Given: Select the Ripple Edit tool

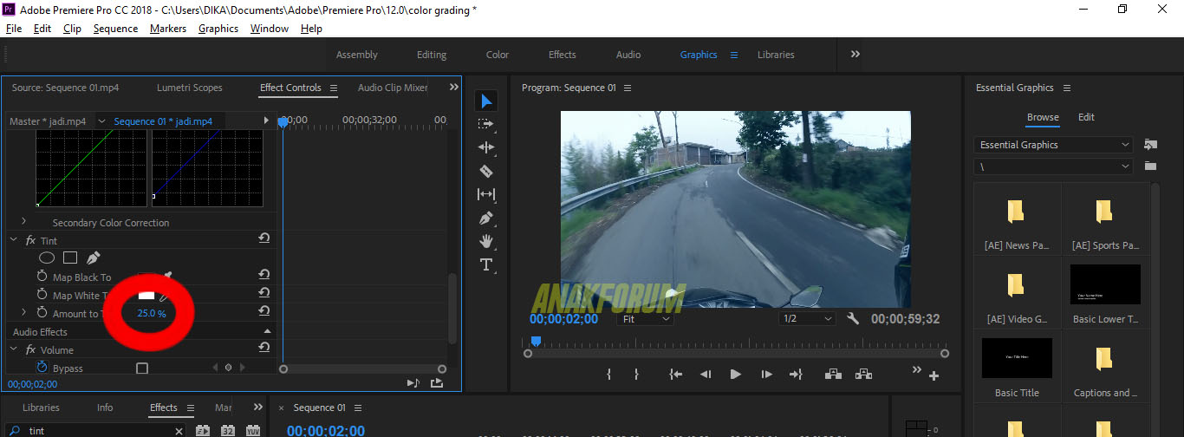Looking at the screenshot, I should 486,147.
